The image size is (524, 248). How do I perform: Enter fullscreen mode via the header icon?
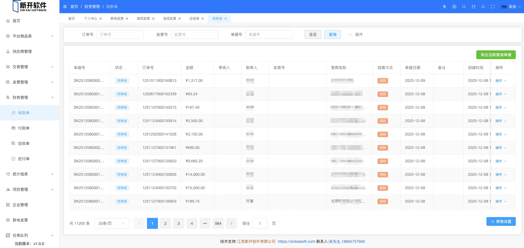pos(493,7)
